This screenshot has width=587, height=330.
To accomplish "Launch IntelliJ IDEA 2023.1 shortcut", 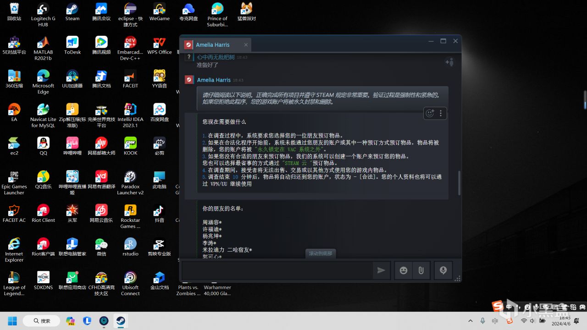I will point(130,115).
